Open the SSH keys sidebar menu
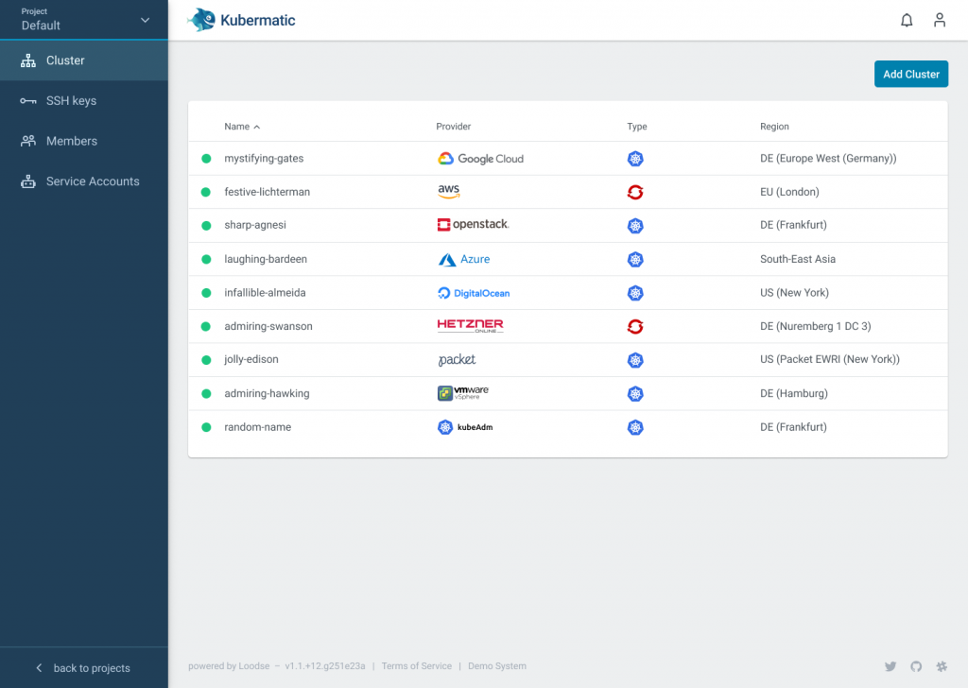Viewport: 968px width, 688px height. point(84,100)
